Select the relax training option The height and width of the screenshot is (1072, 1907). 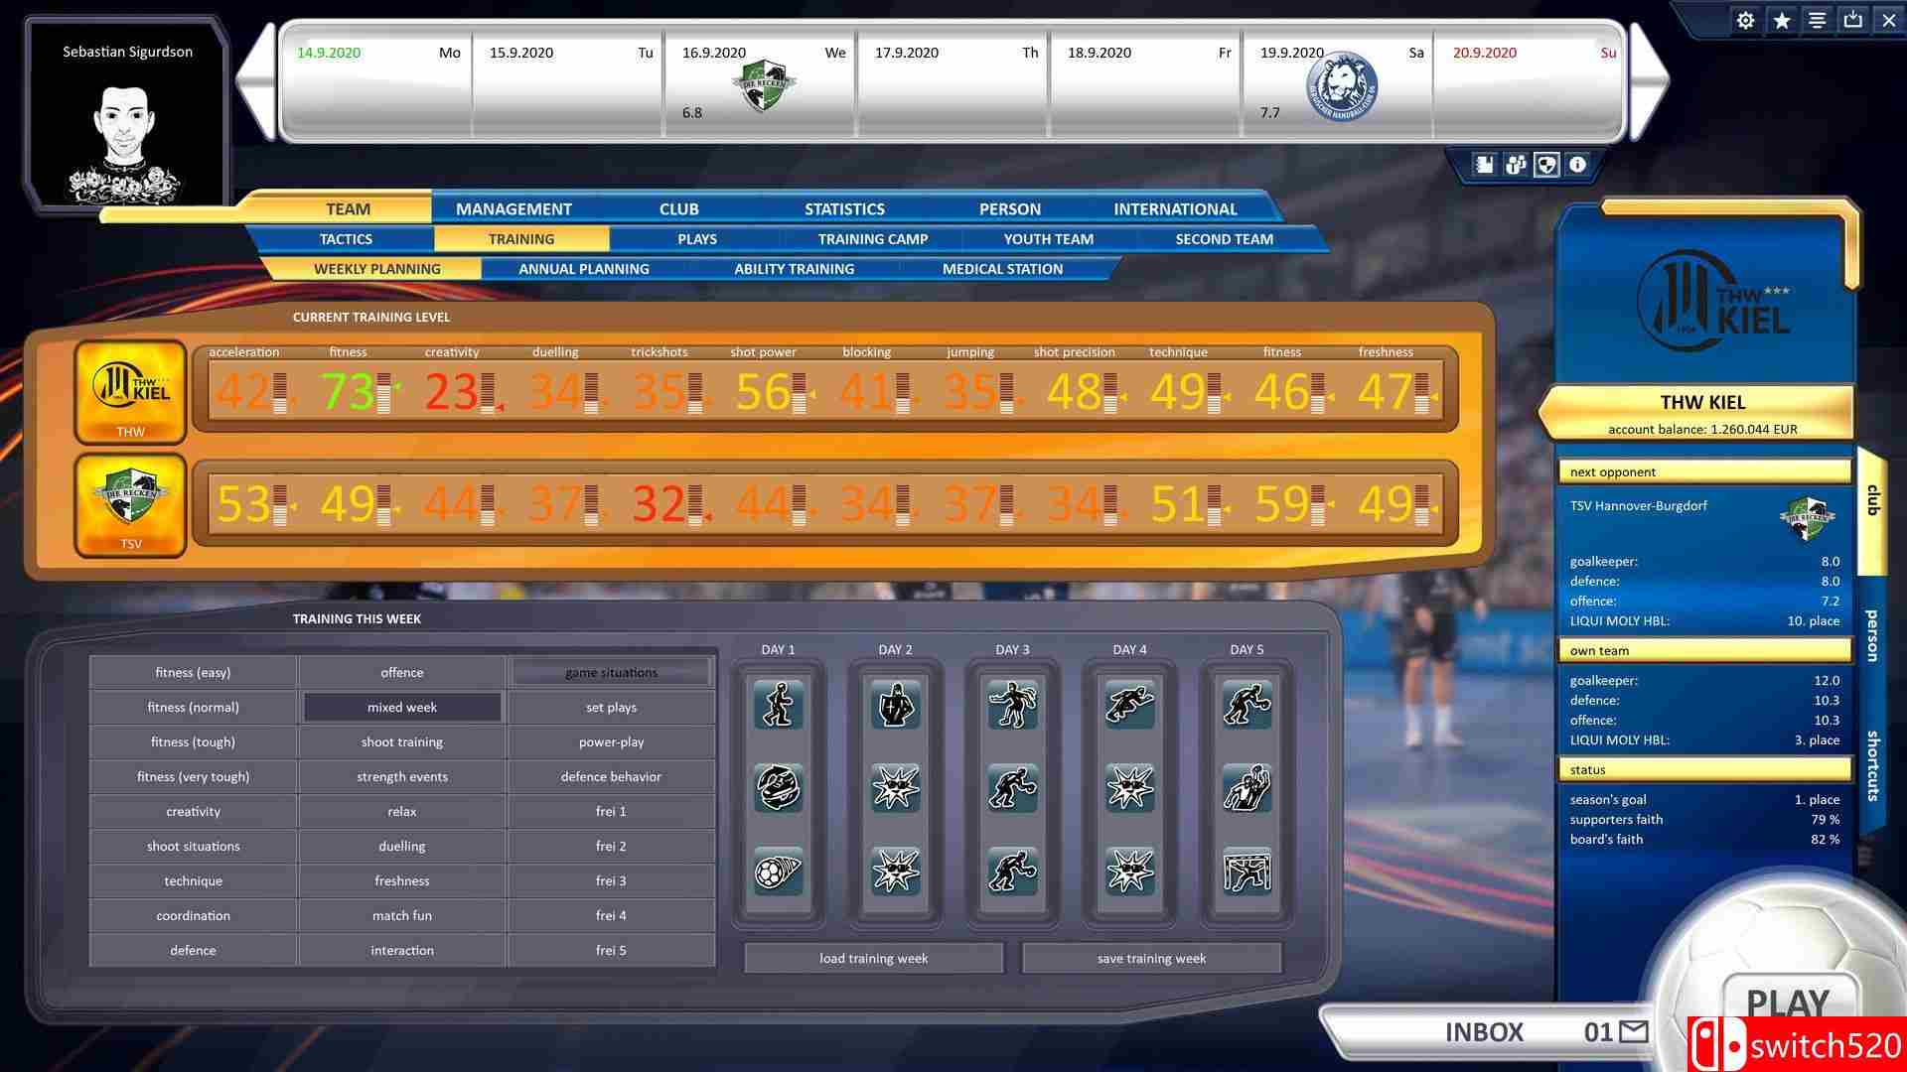pos(400,811)
